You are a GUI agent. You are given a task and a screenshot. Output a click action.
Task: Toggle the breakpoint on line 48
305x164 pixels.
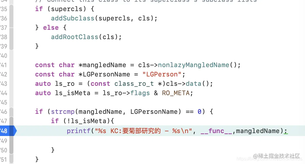(7, 131)
